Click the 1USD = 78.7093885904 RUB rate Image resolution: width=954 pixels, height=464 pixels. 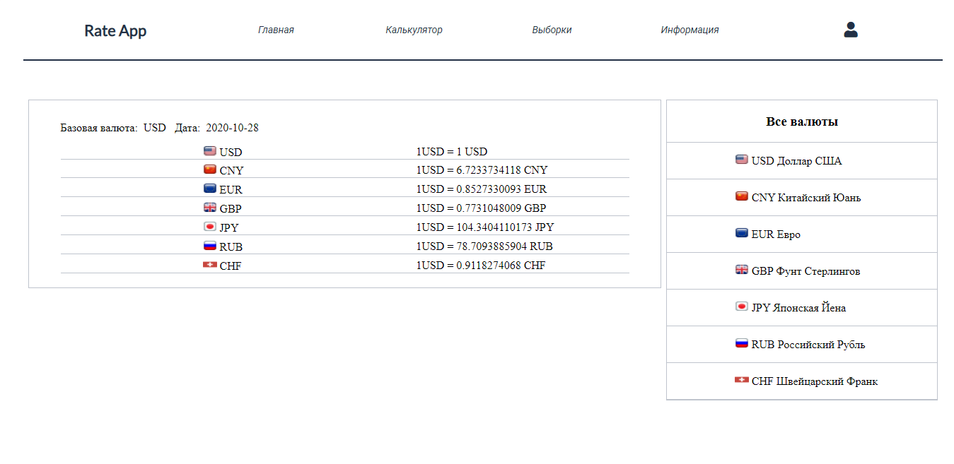coord(484,246)
